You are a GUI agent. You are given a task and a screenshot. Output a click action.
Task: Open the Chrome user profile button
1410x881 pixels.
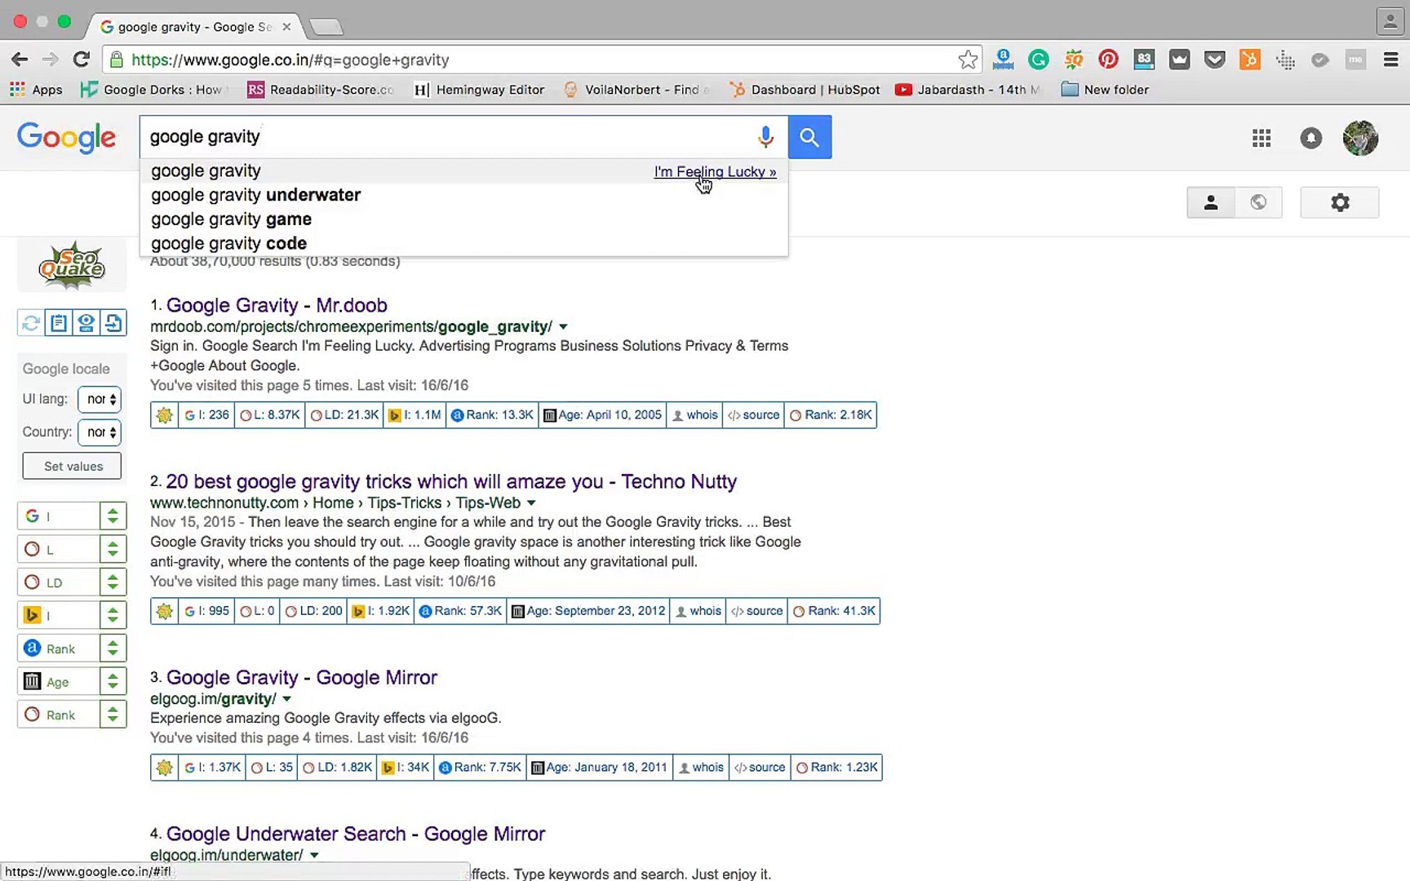[1389, 21]
